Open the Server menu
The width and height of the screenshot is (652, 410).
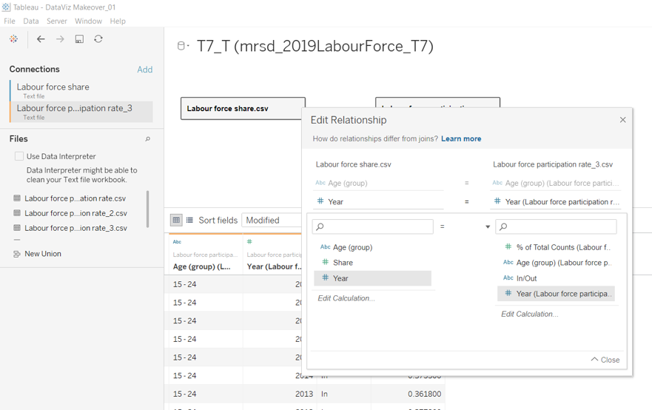click(x=56, y=21)
